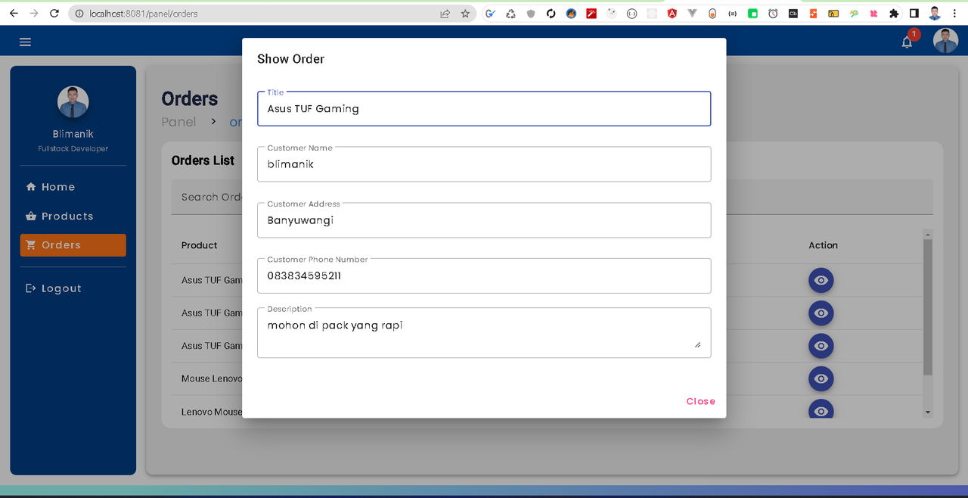968x498 pixels.
Task: Go back using browser back arrow
Action: point(14,14)
